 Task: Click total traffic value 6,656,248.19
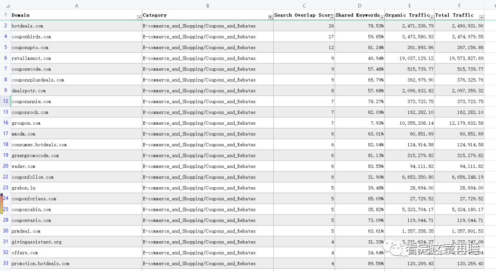tap(459, 177)
